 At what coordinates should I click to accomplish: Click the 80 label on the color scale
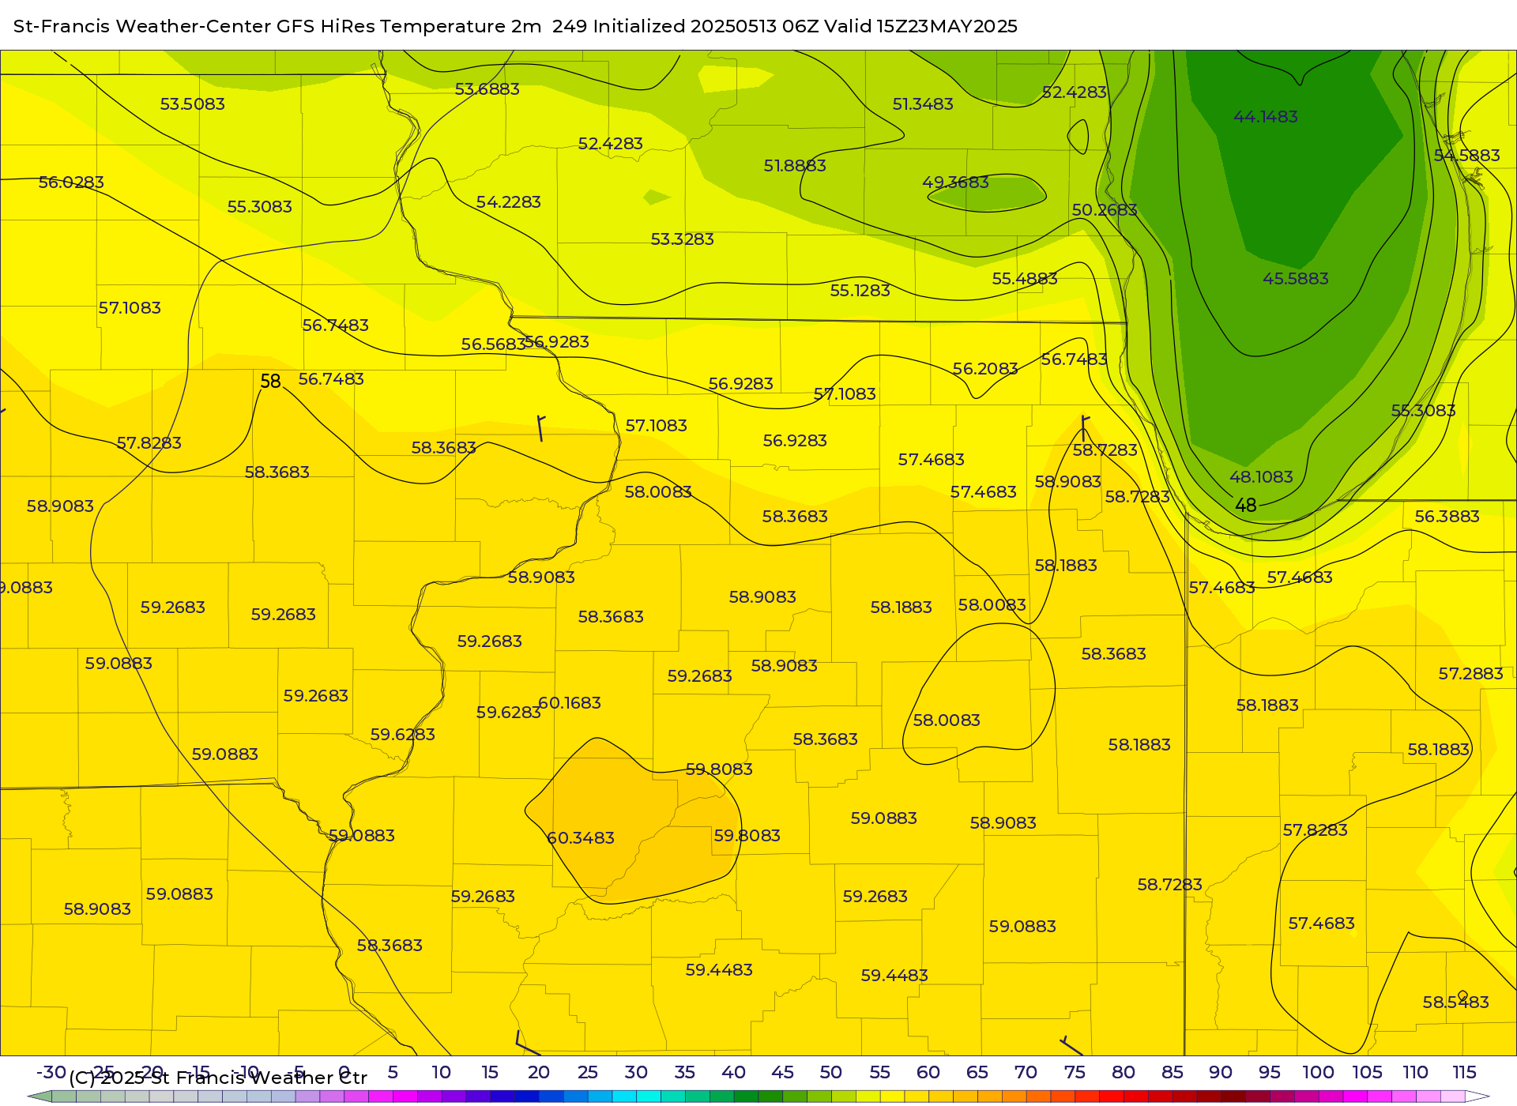(x=1123, y=1073)
